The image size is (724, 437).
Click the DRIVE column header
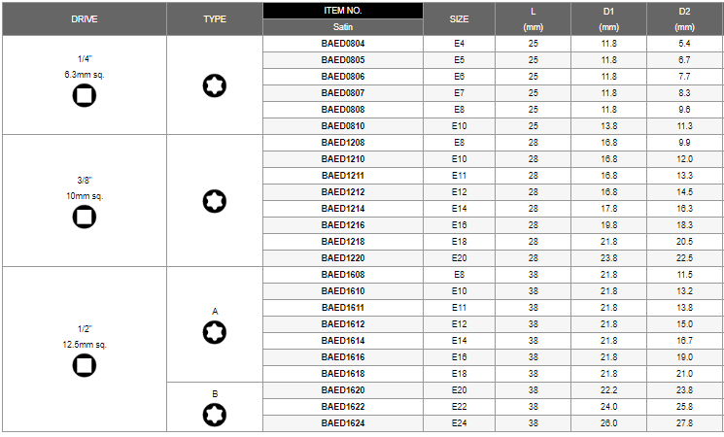coord(85,18)
